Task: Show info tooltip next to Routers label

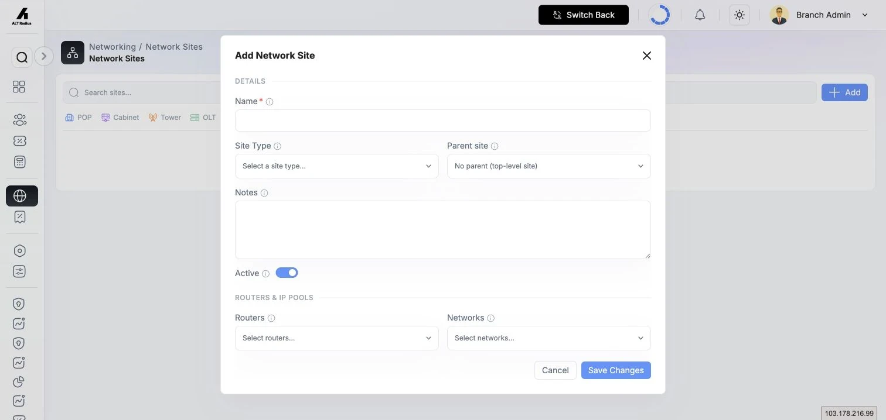Action: (x=271, y=318)
